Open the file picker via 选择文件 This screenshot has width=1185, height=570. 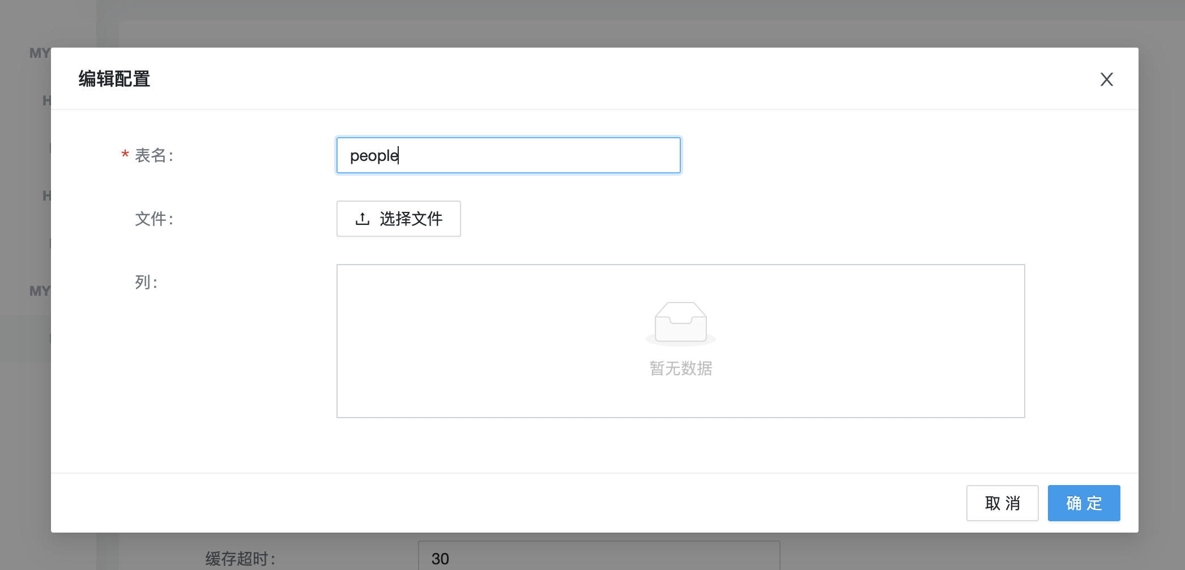pos(399,219)
